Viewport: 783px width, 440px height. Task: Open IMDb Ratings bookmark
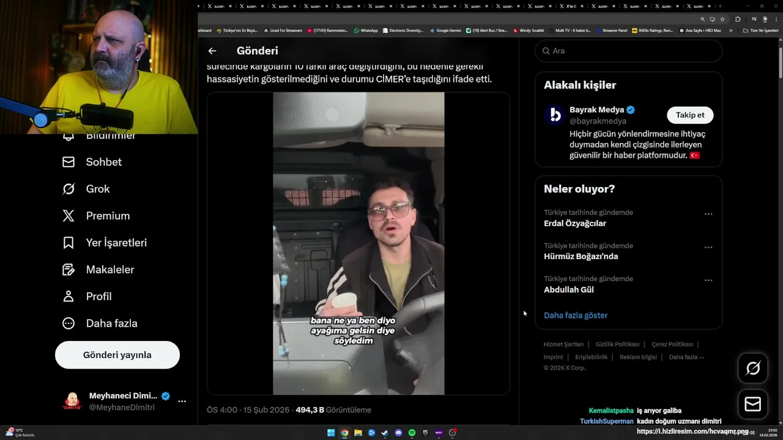(653, 31)
